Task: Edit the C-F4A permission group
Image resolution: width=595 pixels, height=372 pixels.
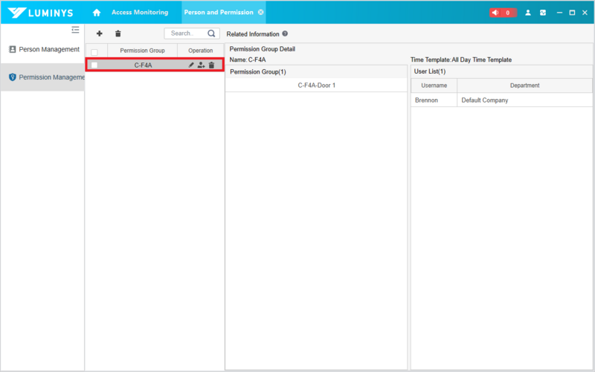Action: click(x=191, y=65)
